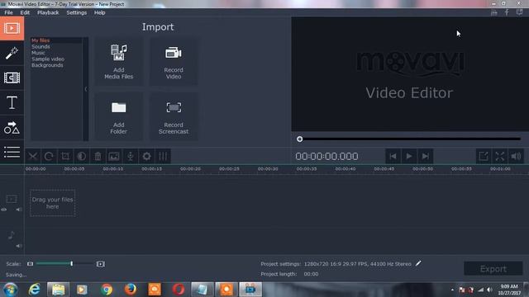Open the Playback menu
The image size is (529, 297).
48,12
